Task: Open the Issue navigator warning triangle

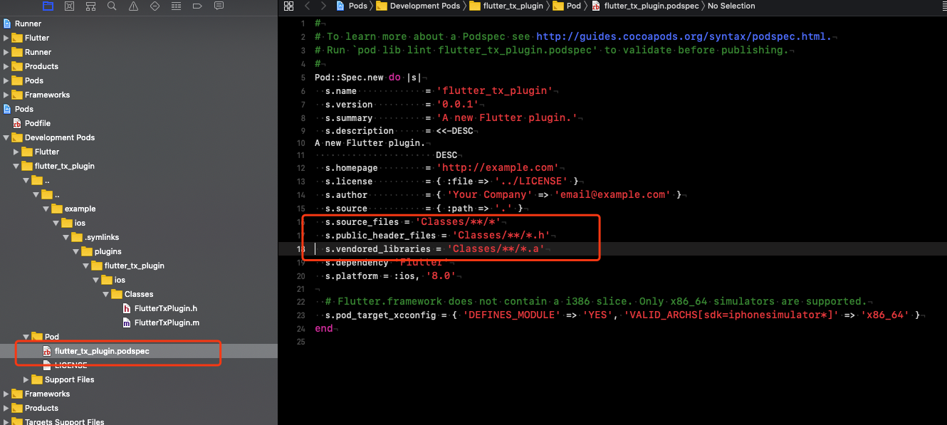Action: pos(133,6)
